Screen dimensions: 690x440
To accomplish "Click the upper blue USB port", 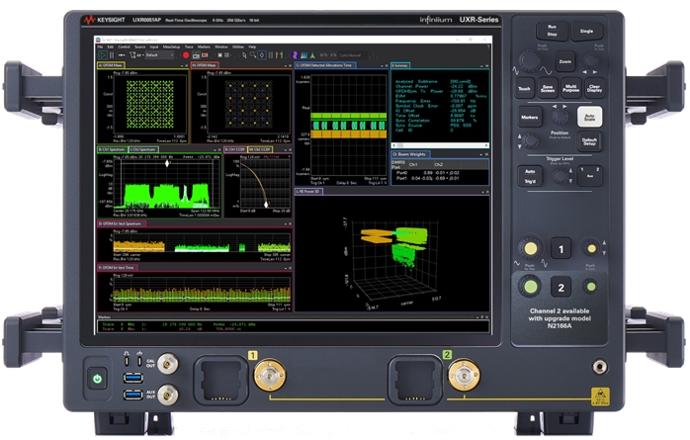I will click(133, 378).
